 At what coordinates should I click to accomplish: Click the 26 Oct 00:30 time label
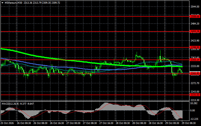pyautogui.click(x=24, y=123)
